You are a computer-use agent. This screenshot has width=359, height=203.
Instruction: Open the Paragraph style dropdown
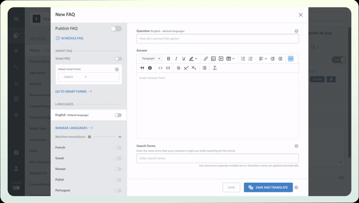click(151, 59)
